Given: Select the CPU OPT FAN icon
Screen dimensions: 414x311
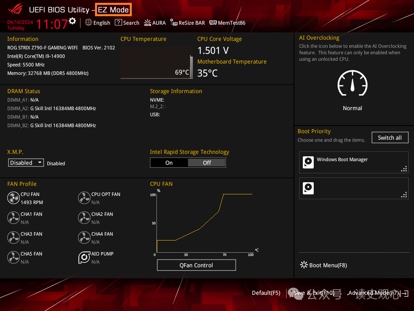Looking at the screenshot, I should (84, 198).
